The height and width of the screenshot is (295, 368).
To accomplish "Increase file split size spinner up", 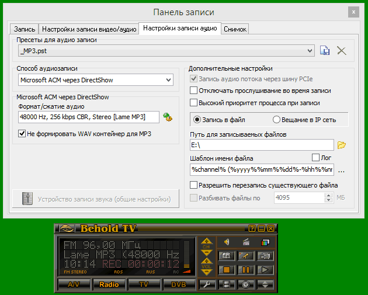I will click(x=328, y=195).
